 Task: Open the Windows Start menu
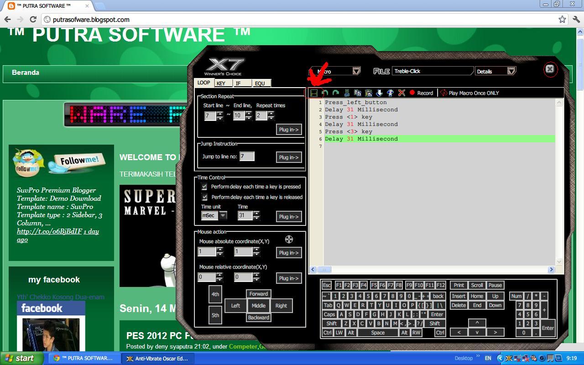(22, 358)
